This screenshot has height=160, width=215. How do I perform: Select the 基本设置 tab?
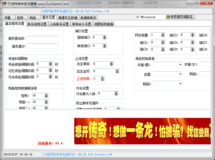click(49, 17)
